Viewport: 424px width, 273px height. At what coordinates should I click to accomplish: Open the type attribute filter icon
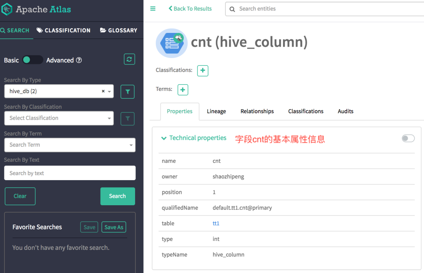tap(127, 92)
